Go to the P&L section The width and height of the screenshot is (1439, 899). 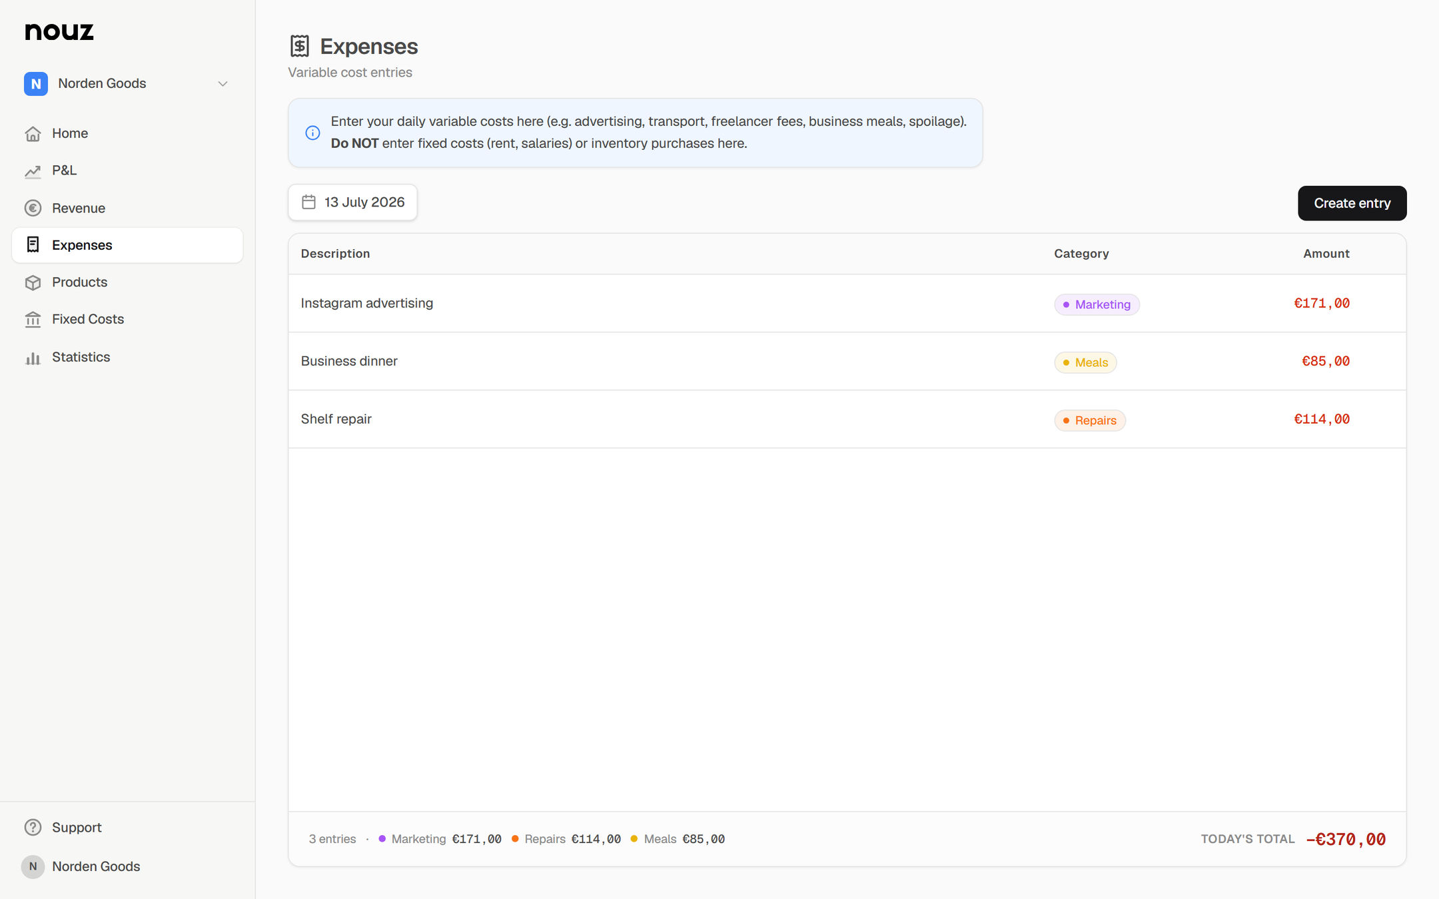[127, 171]
